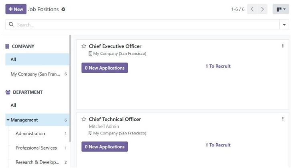Select All under the Company filter
This screenshot has width=291, height=168.
14,60
